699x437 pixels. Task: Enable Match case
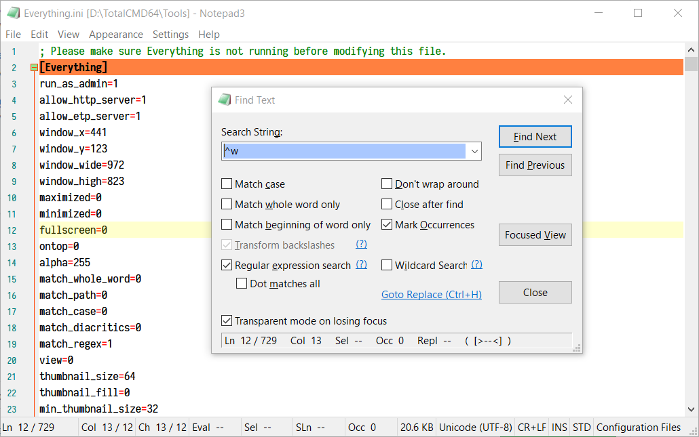(227, 184)
